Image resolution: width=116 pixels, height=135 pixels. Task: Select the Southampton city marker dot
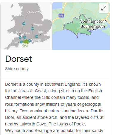(106, 21)
